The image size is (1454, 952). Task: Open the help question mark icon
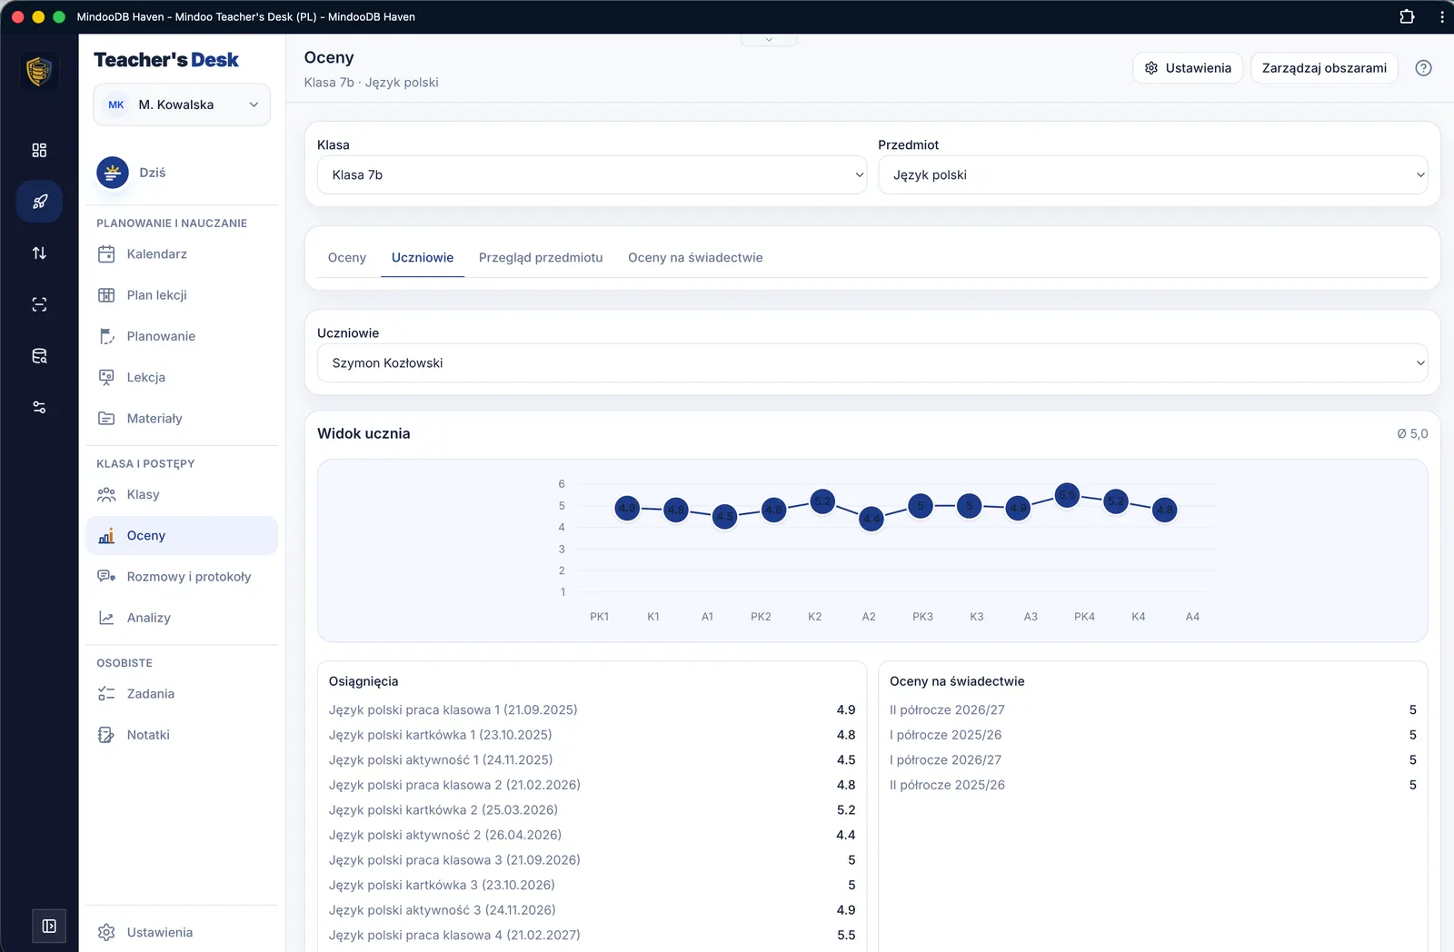[x=1423, y=68]
